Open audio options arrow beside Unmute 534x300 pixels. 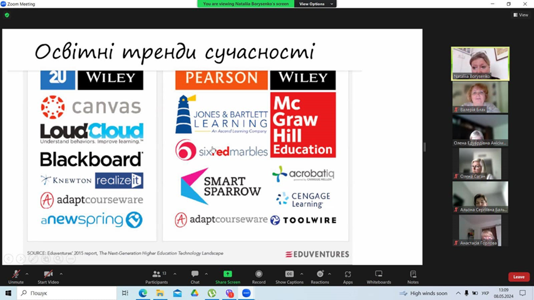tap(27, 274)
